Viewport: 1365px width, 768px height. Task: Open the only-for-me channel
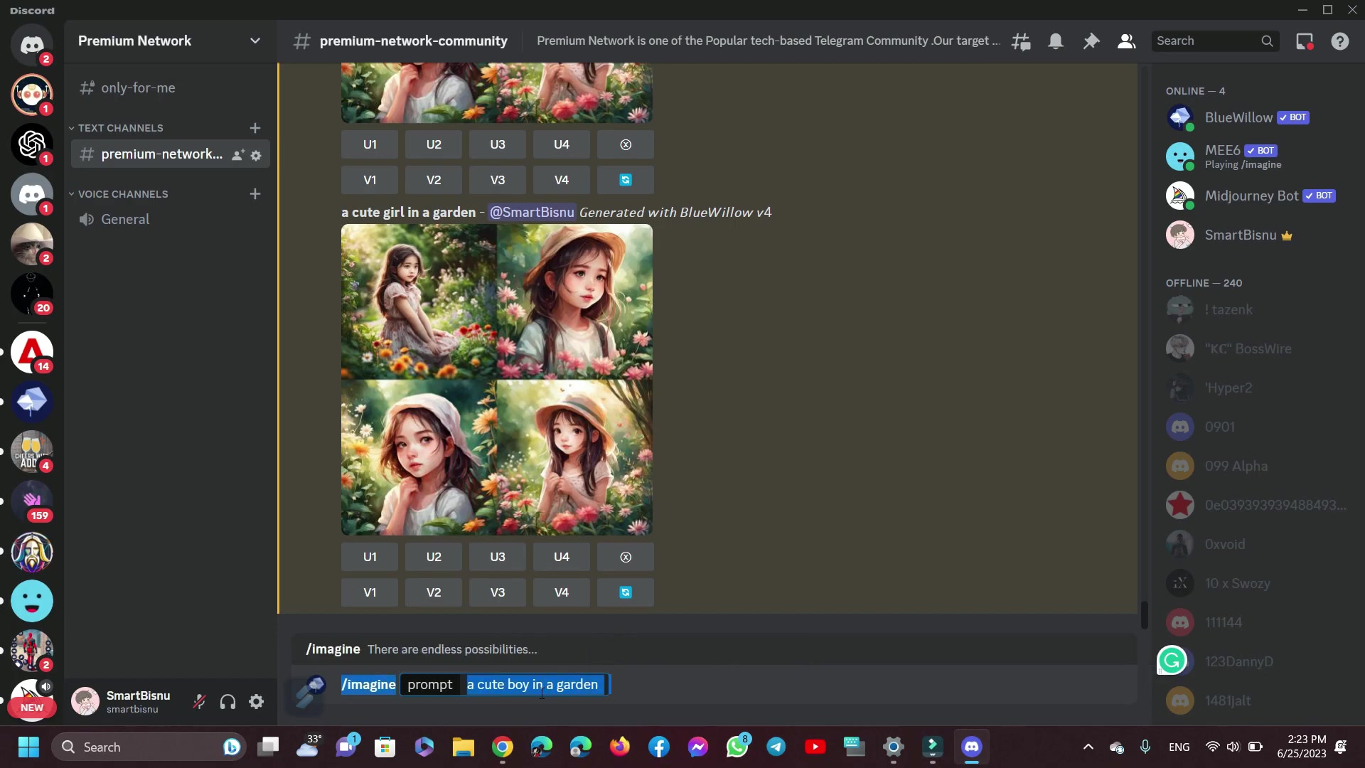pos(138,88)
